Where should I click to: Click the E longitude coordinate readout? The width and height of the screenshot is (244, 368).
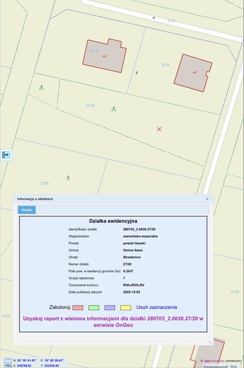[x=52, y=360]
